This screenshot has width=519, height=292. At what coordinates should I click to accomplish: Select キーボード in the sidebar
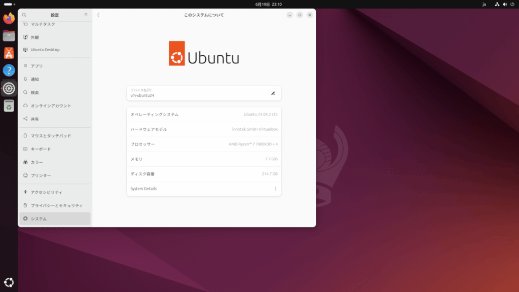[x=55, y=149]
